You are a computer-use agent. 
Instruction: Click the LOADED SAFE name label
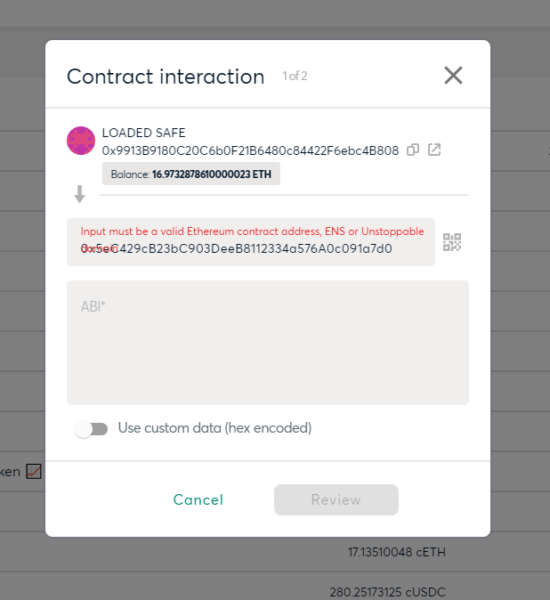click(x=144, y=133)
